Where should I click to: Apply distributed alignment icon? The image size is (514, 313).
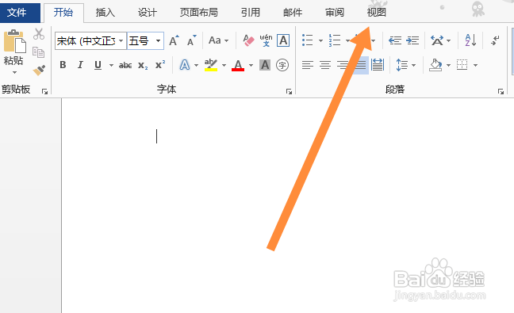[x=378, y=65]
